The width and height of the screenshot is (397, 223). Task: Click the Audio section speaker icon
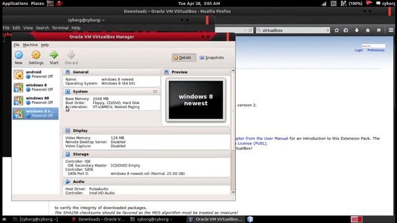(x=68, y=181)
